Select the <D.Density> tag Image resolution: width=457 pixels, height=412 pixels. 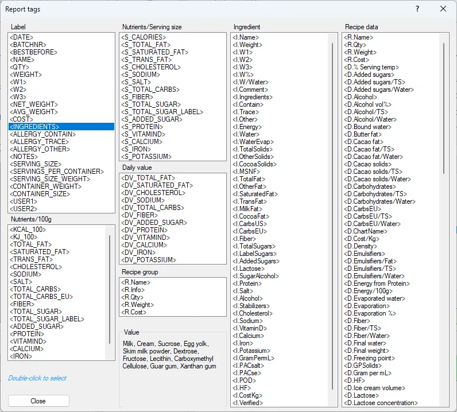[360, 246]
